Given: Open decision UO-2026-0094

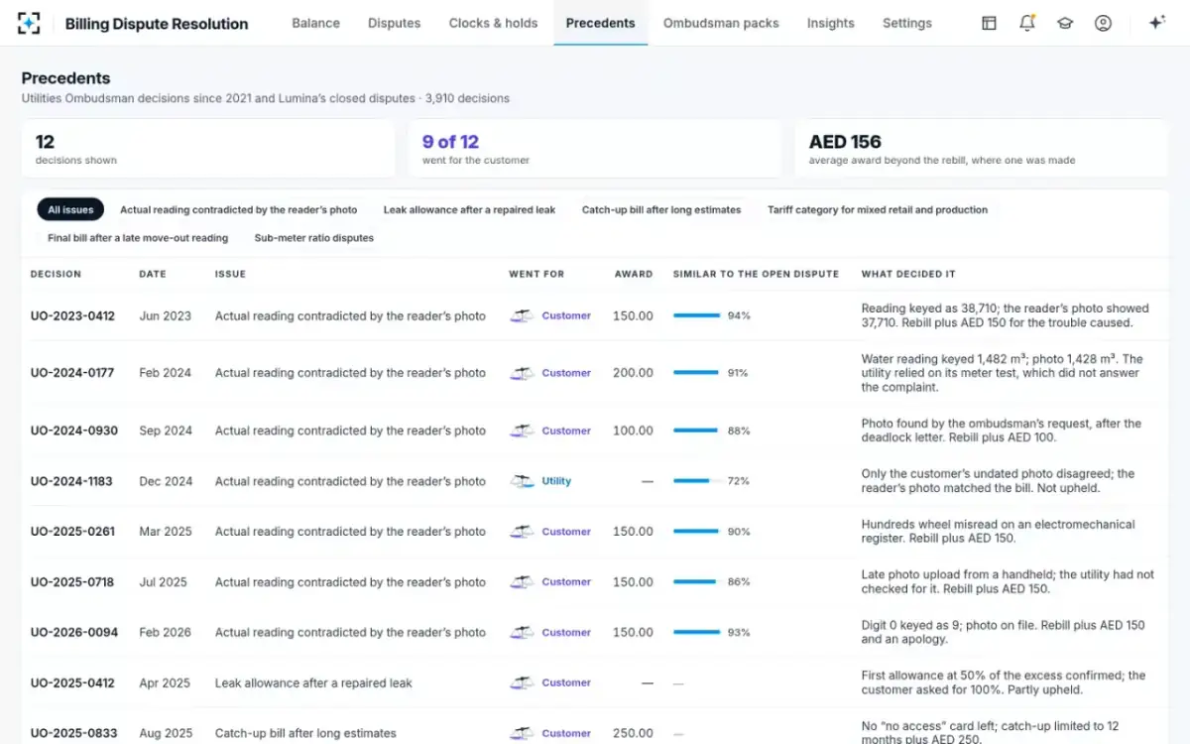Looking at the screenshot, I should coord(74,632).
